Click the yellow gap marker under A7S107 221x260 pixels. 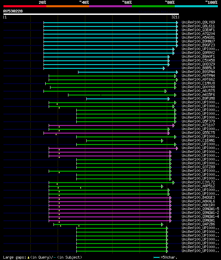[59, 127]
